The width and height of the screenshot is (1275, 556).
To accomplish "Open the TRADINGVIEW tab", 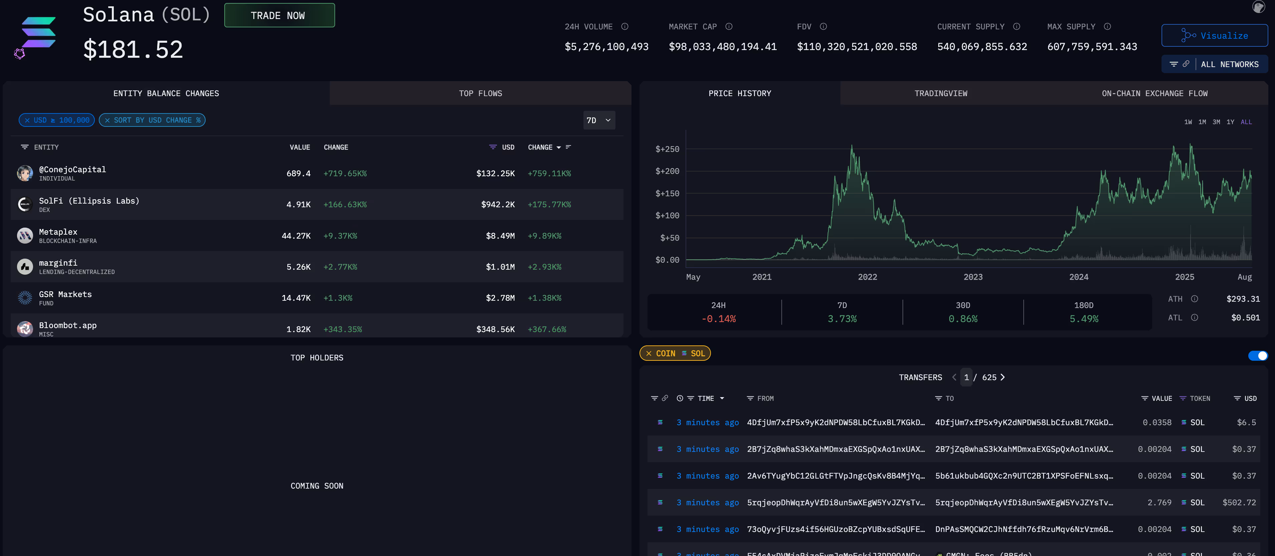I will [941, 93].
